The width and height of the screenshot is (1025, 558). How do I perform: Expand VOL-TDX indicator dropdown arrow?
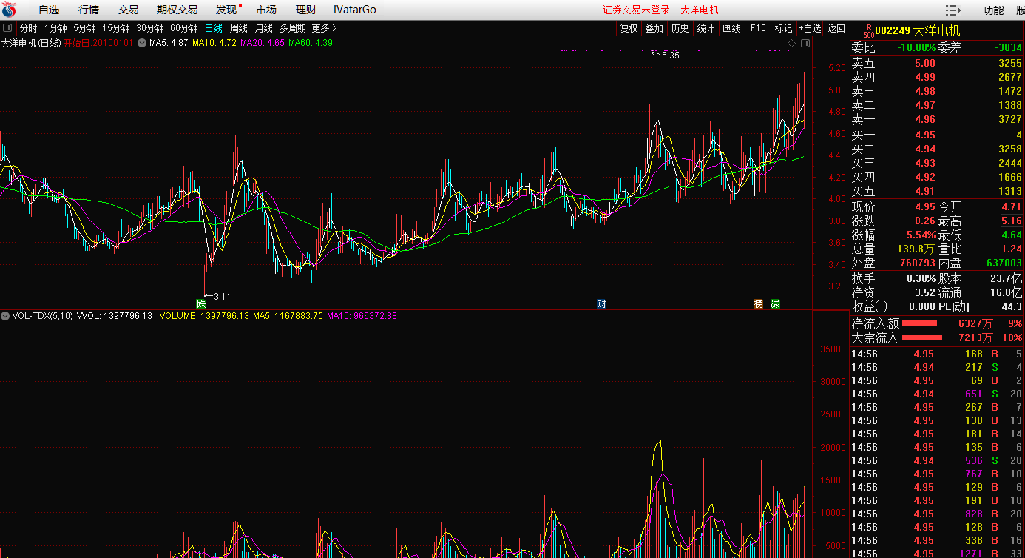5,316
